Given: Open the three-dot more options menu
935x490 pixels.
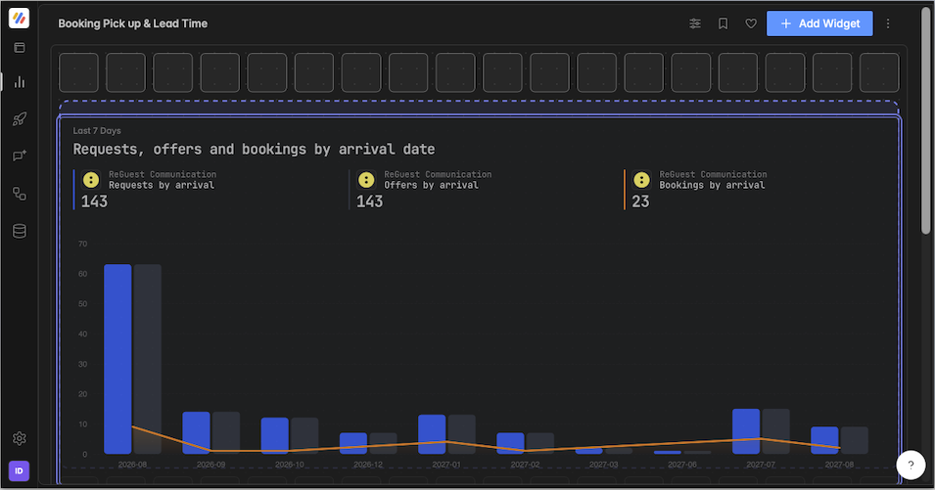Looking at the screenshot, I should (x=888, y=23).
